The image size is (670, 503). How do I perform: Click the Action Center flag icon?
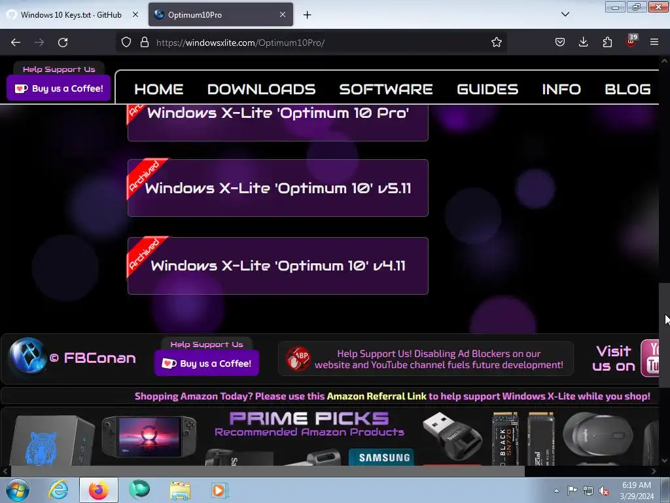(x=572, y=491)
